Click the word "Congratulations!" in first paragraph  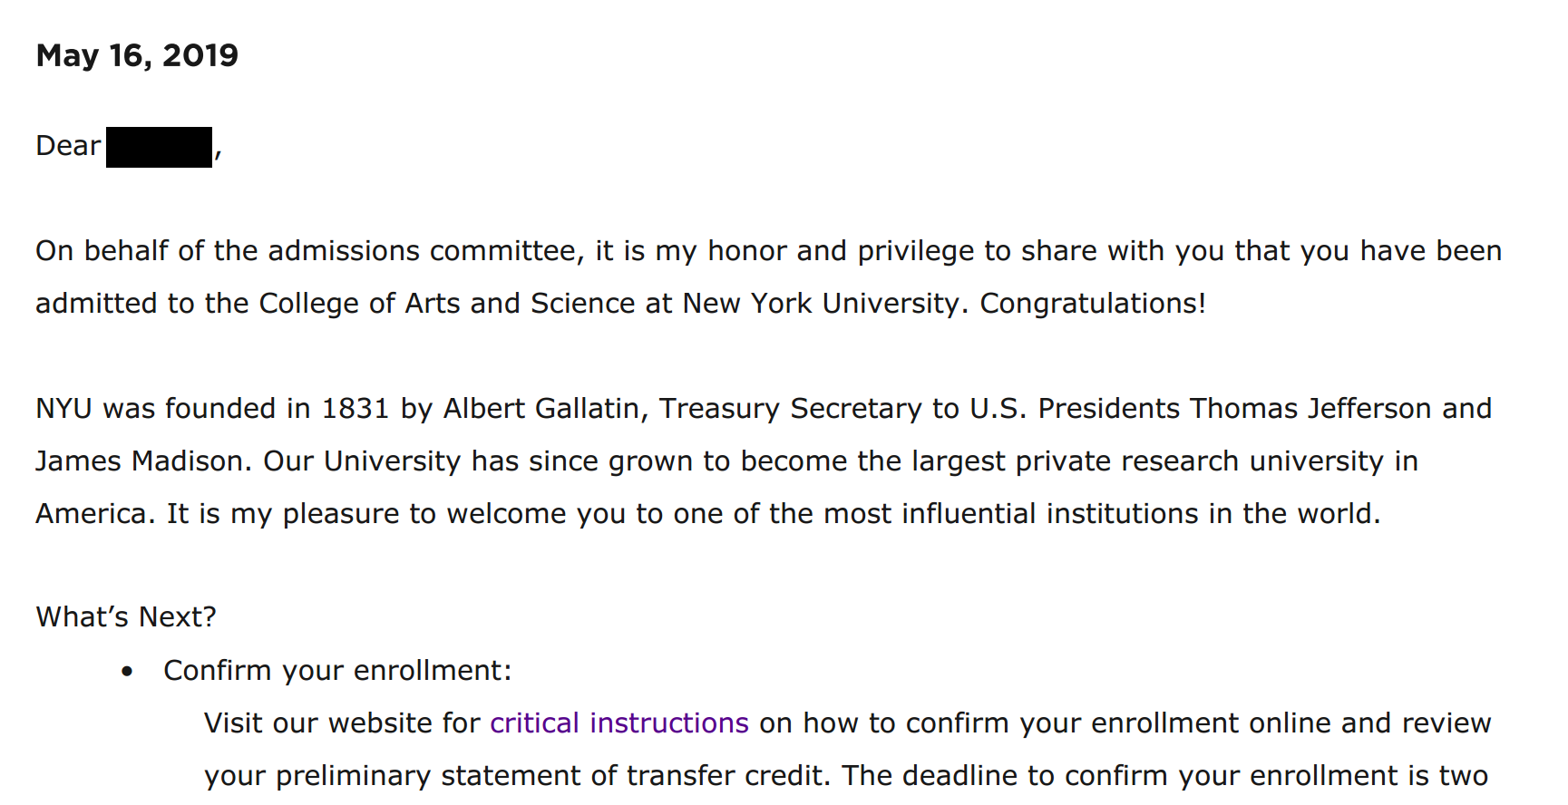point(1092,303)
